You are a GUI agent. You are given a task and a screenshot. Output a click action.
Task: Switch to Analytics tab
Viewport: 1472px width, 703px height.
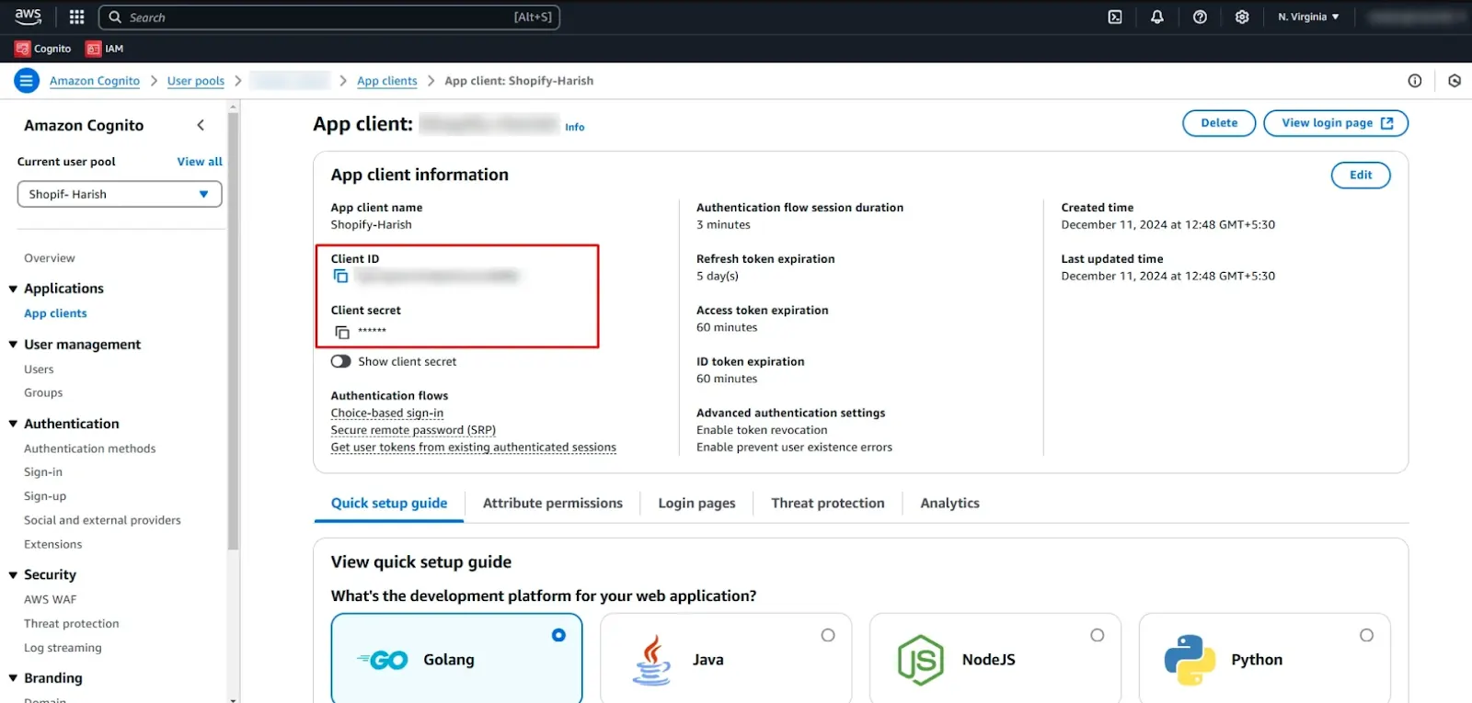[x=949, y=504]
